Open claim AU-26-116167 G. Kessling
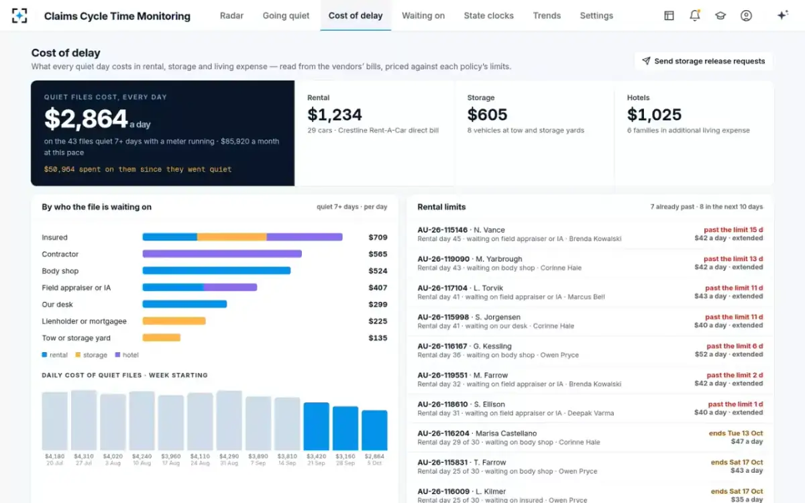Screen dimensions: 805x503 coord(590,350)
